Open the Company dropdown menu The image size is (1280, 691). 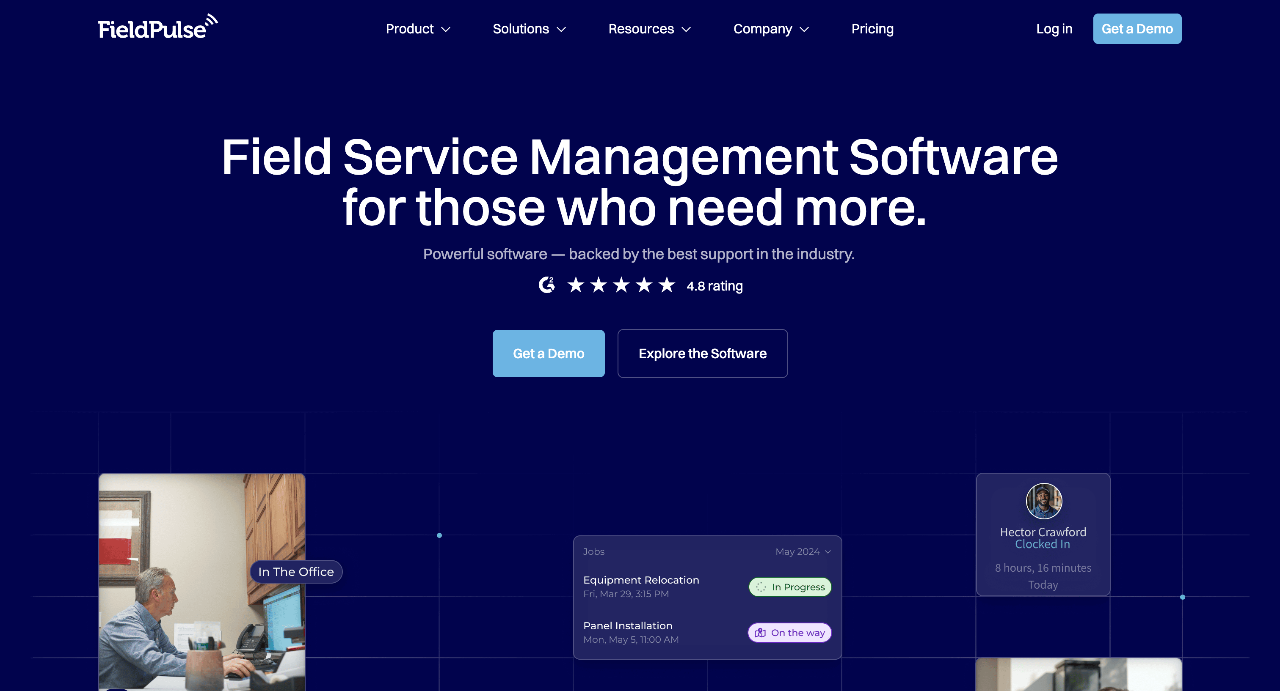(x=771, y=29)
